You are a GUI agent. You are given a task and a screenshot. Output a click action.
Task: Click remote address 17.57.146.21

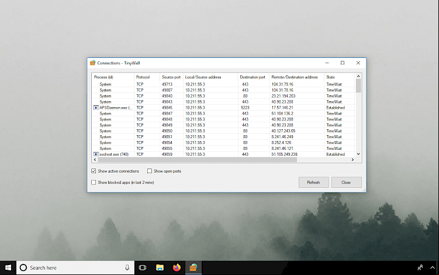[x=282, y=108]
